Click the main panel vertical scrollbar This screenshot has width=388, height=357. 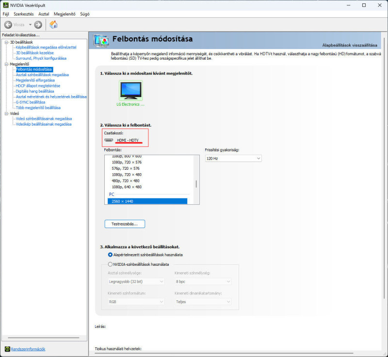(384, 168)
